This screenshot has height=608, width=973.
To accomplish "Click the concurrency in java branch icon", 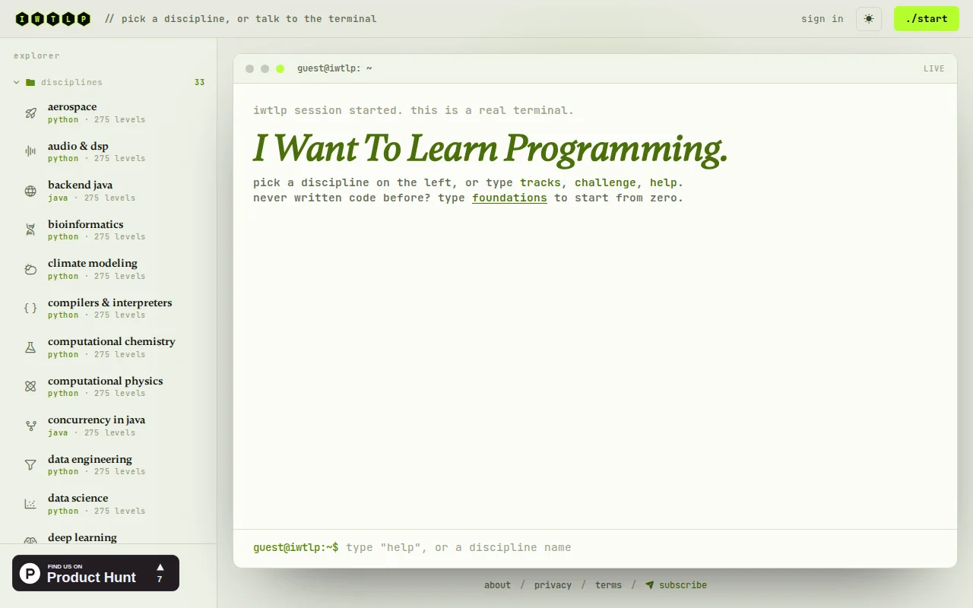I will point(30,426).
